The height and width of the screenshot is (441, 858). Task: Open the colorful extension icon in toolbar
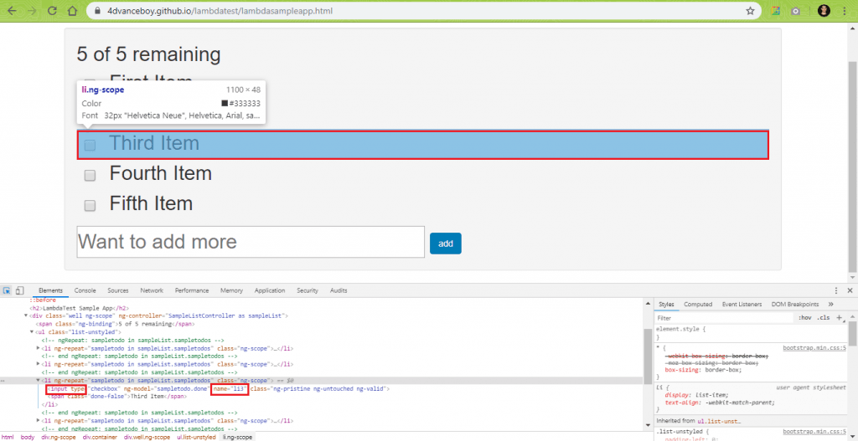[775, 11]
